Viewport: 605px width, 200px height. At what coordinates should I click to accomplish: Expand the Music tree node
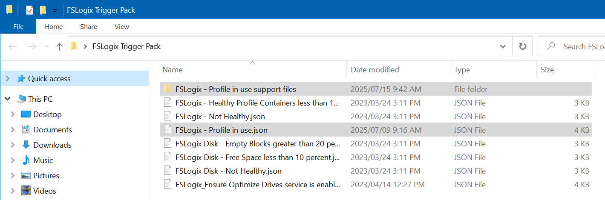pos(13,160)
